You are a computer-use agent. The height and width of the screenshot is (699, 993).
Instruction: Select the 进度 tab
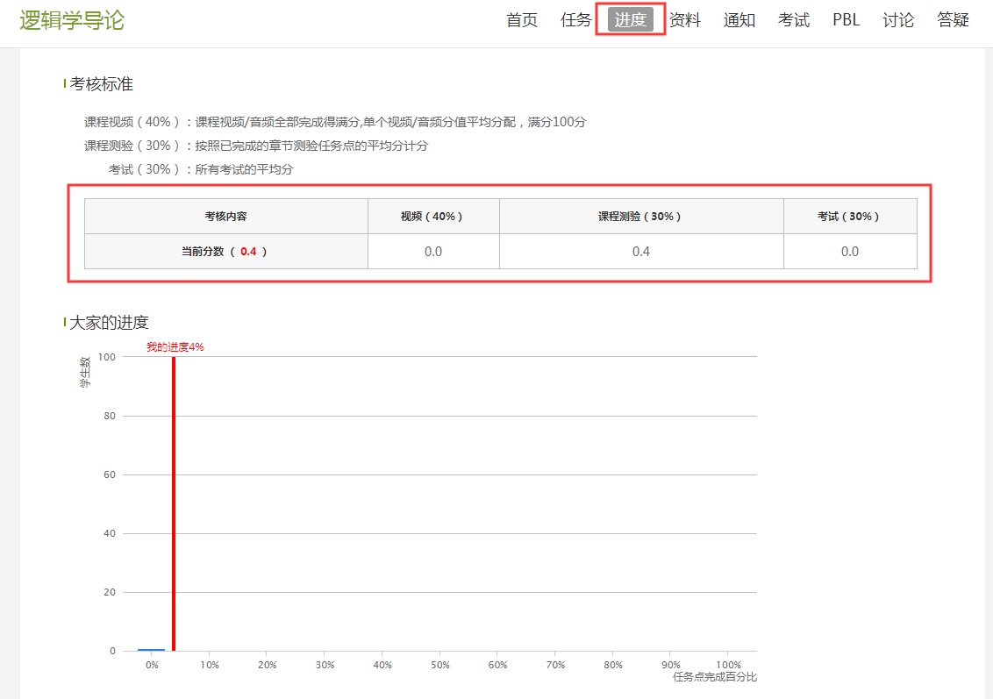click(x=630, y=19)
